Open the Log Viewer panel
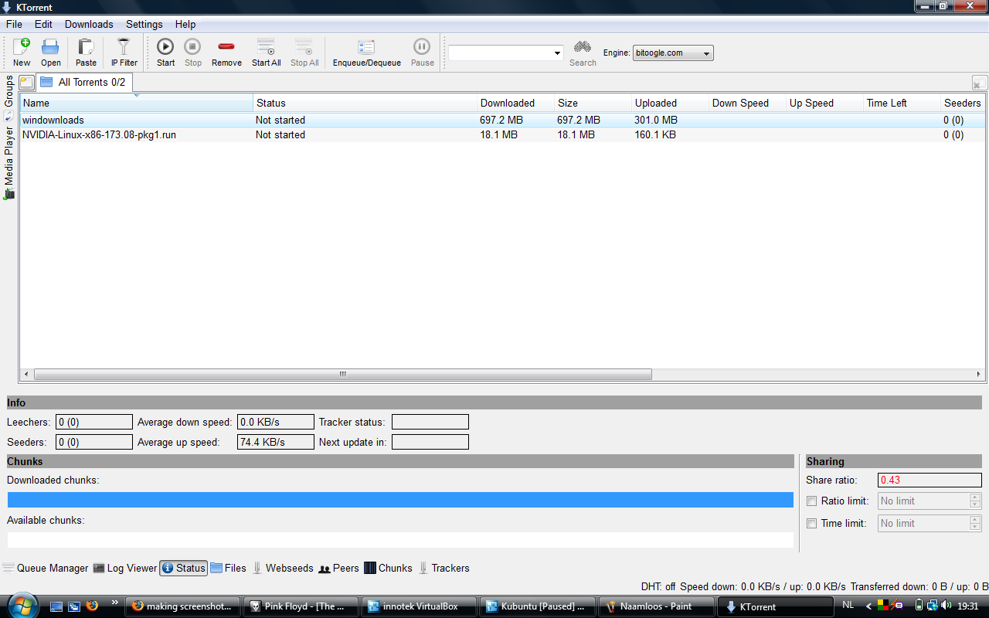This screenshot has width=989, height=618. (125, 569)
